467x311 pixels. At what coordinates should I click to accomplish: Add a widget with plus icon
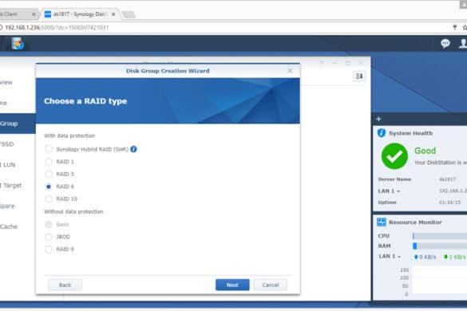pos(378,119)
